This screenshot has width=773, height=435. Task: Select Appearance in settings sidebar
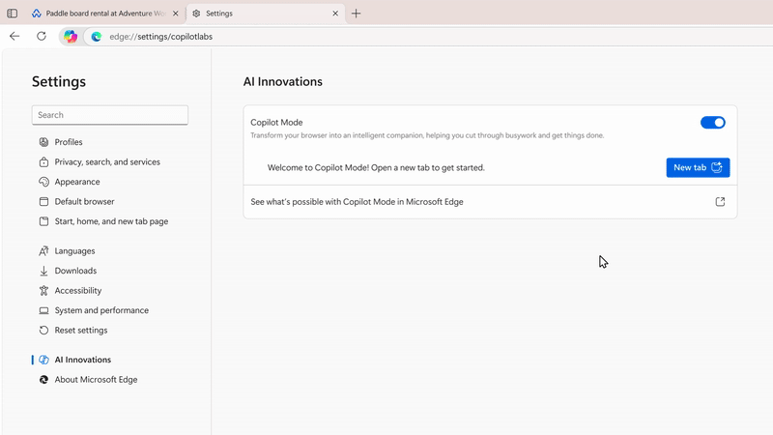click(x=77, y=182)
